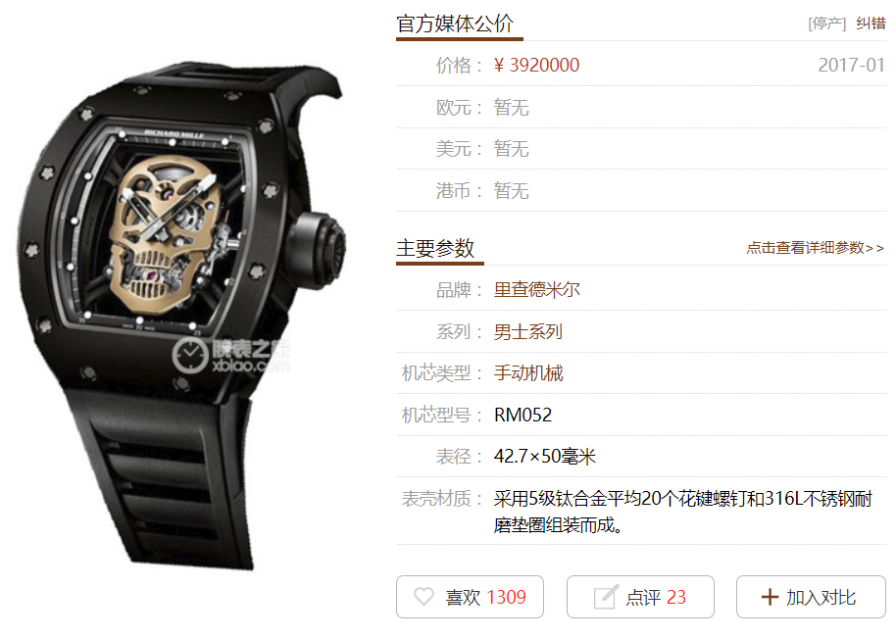Screen dimensions: 896x638
Task: Click the 纠错 error correction link
Action: point(871,24)
